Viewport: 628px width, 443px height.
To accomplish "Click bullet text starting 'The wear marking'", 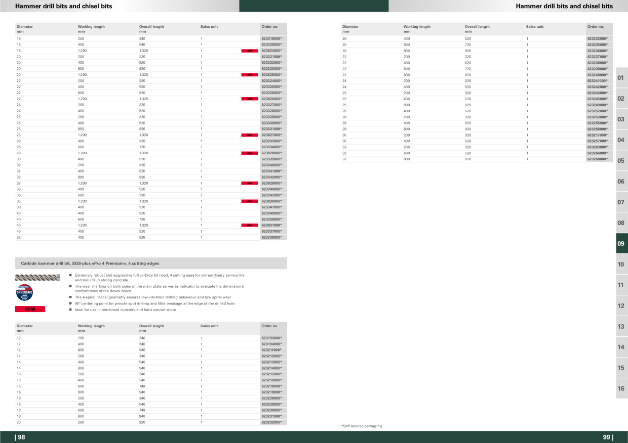I will [160, 288].
